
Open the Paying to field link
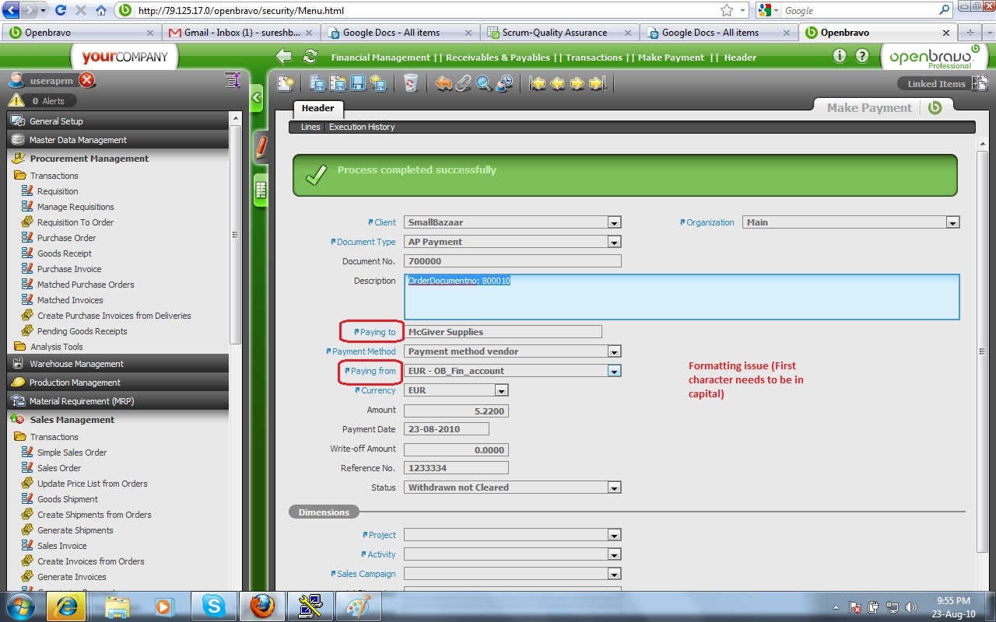click(374, 332)
